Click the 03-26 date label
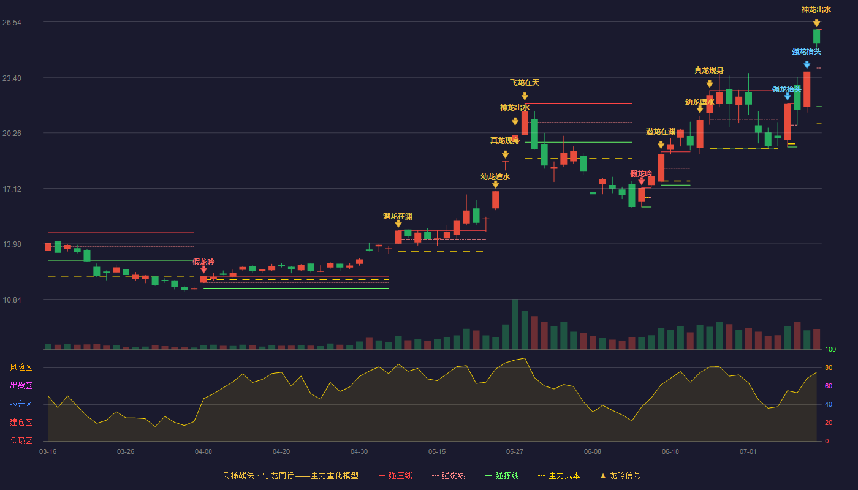Image resolution: width=858 pixels, height=490 pixels. tap(126, 451)
